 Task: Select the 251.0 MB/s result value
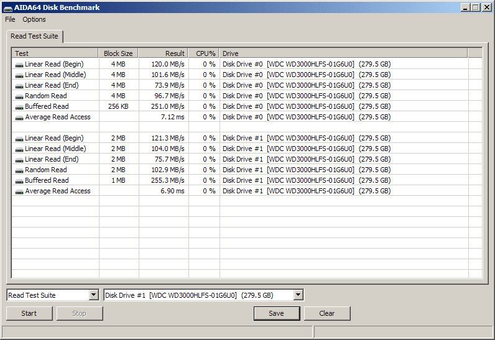168,106
